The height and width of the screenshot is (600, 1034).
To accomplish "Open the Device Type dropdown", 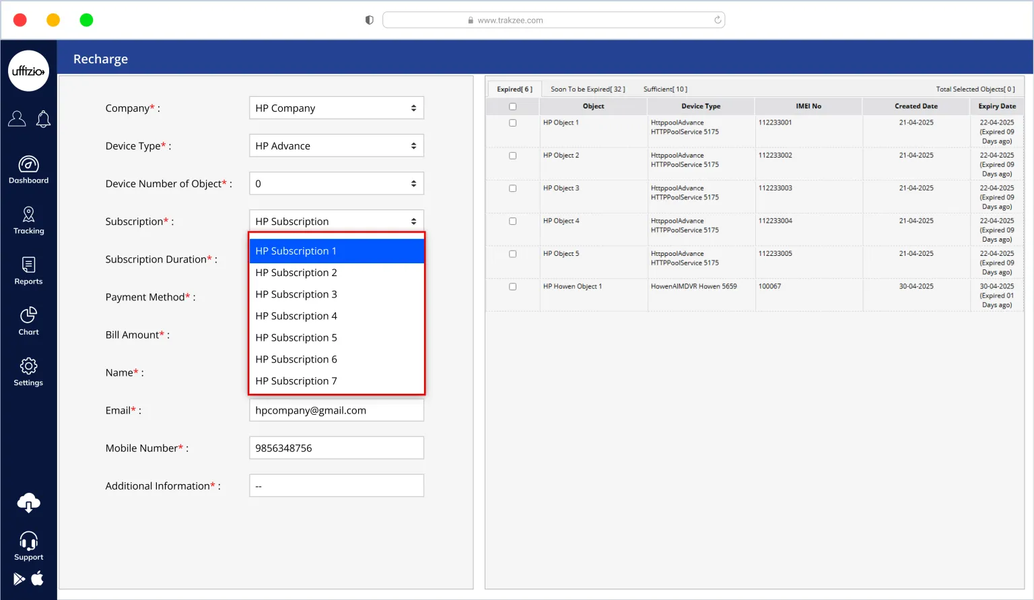I will (336, 146).
